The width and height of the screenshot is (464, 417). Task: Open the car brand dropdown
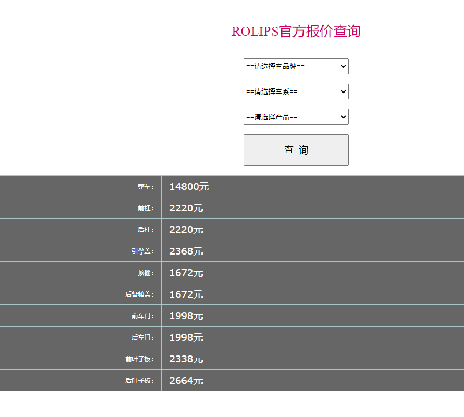point(296,66)
